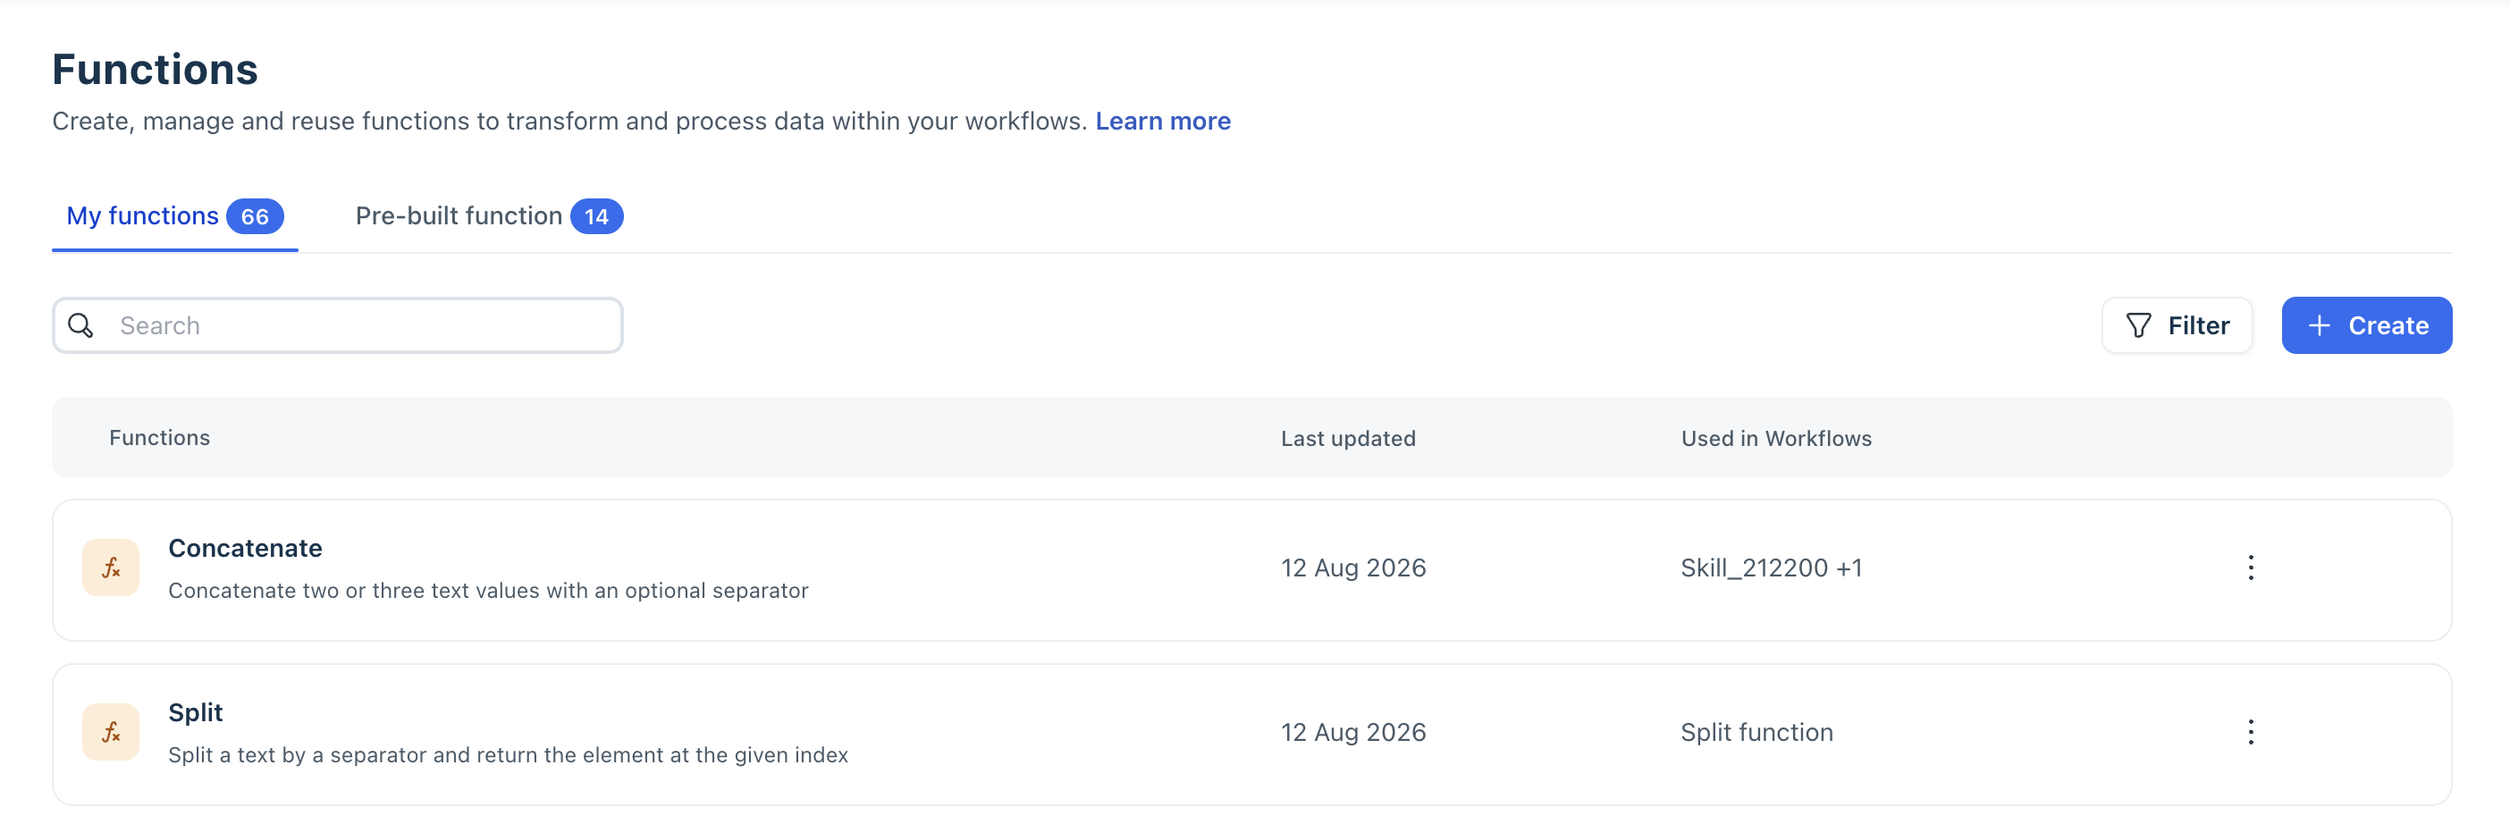This screenshot has height=824, width=2510.
Task: Create a new function
Action: click(2367, 325)
